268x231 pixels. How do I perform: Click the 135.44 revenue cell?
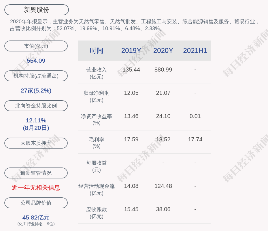pyautogui.click(x=131, y=70)
